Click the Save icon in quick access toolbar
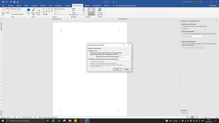This screenshot has height=123, width=219. (x=3, y=2)
